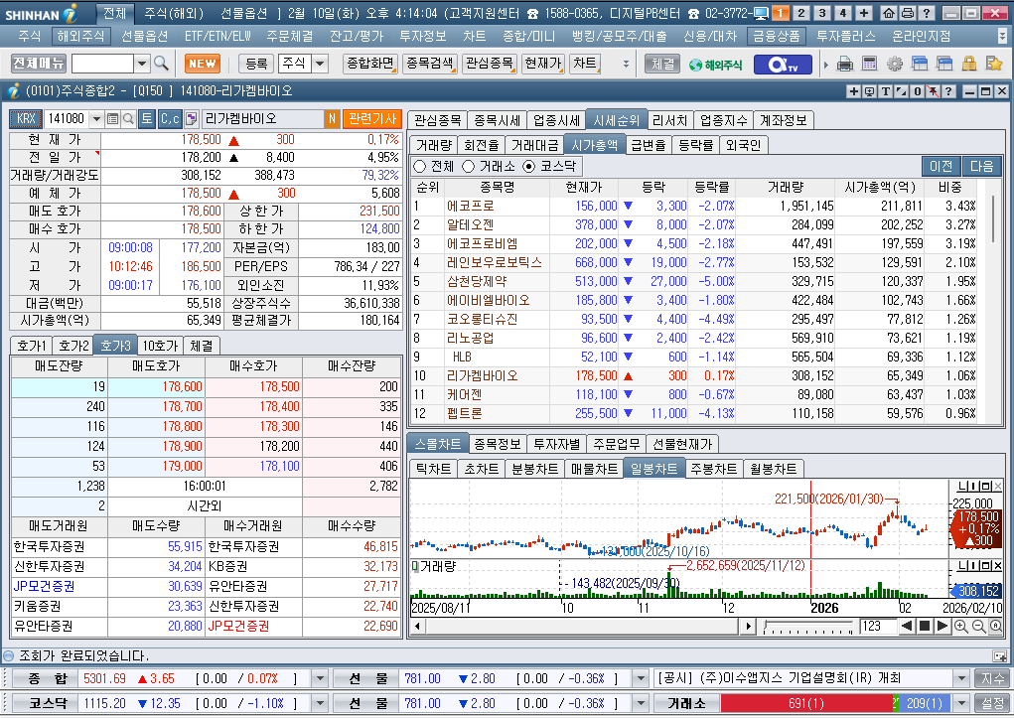Click the search magnifier next to menu input
The height and width of the screenshot is (718, 1014).
pos(161,64)
